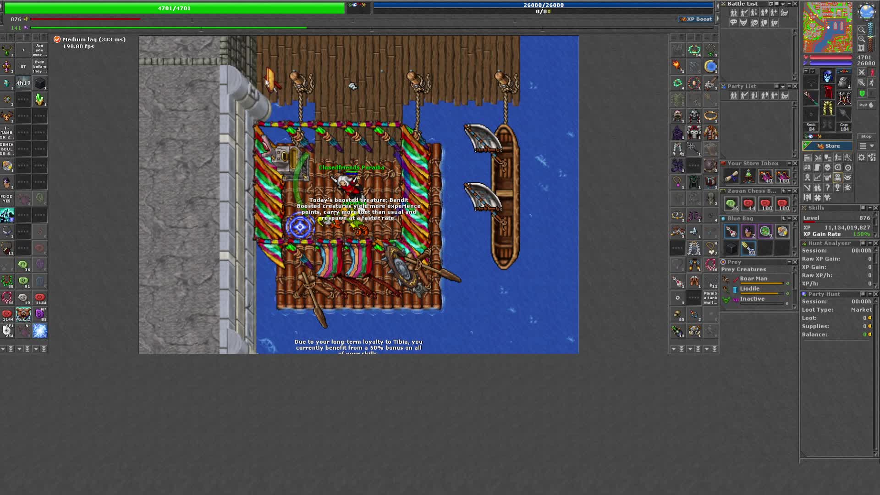Viewport: 880px width, 495px height.
Task: Center the minimap with map icon
Action: click(862, 48)
